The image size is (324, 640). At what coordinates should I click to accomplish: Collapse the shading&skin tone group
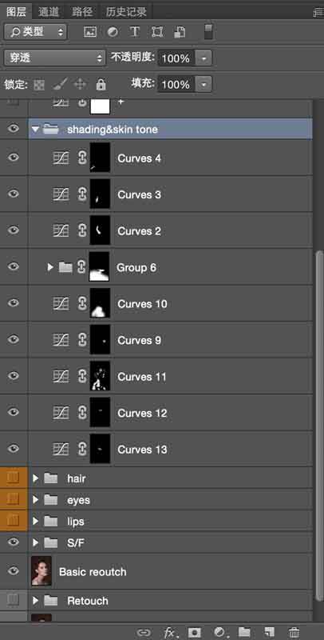[35, 130]
